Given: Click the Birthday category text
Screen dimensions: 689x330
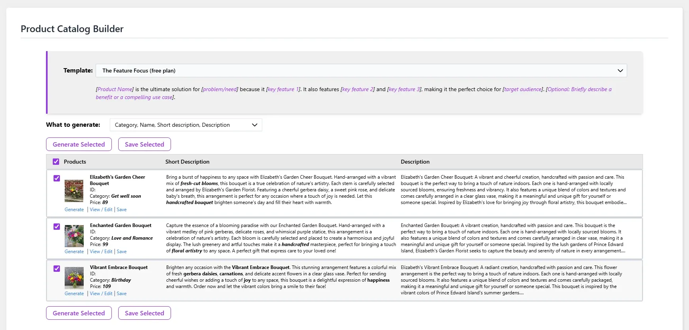Looking at the screenshot, I should (121, 280).
